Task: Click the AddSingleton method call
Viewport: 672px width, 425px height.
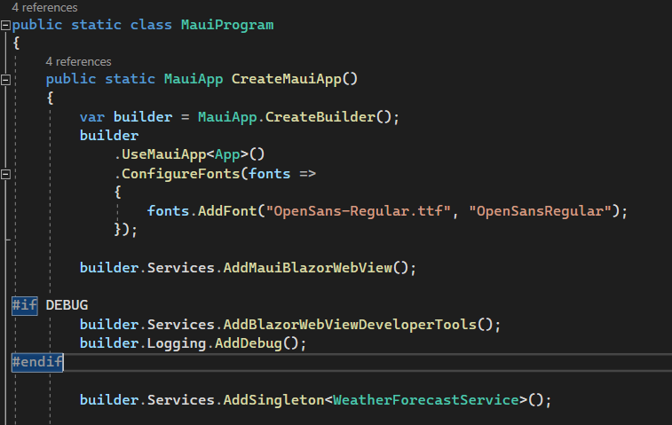Action: [273, 400]
